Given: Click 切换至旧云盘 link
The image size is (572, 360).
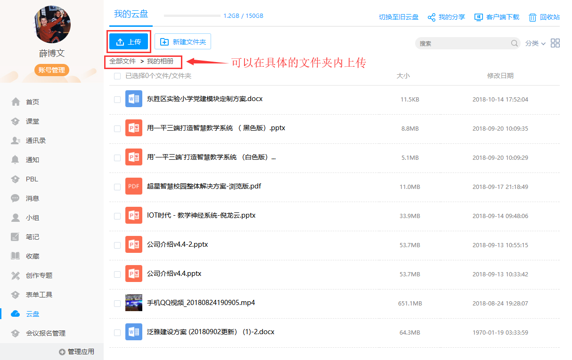Looking at the screenshot, I should tap(399, 17).
